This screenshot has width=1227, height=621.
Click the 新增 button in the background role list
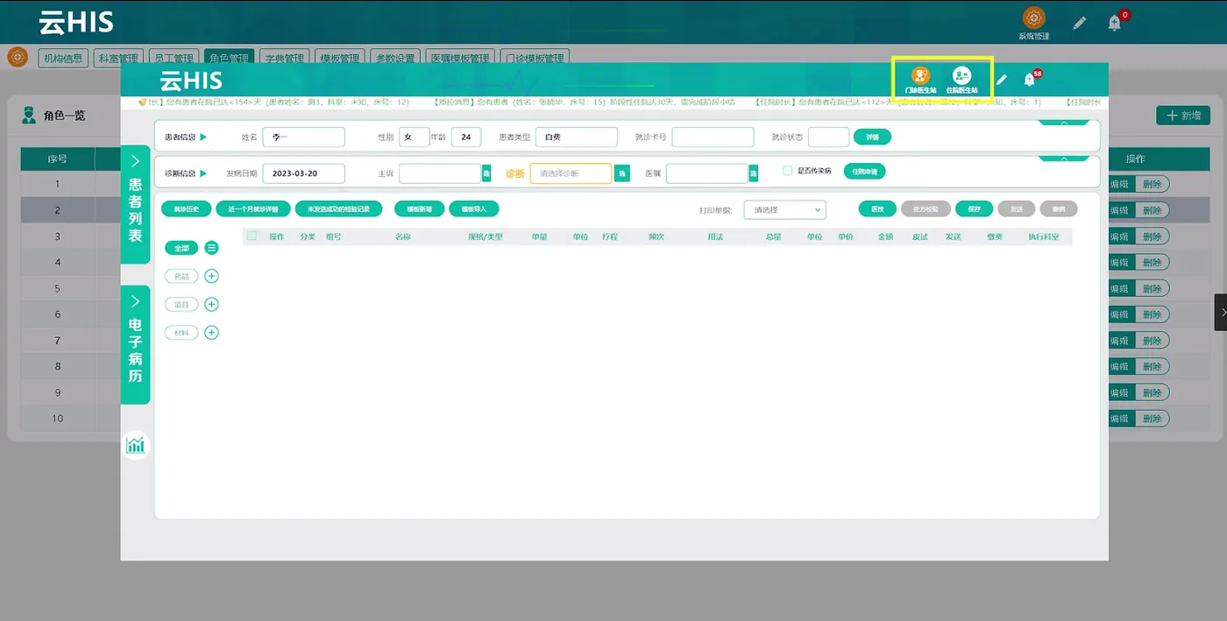[1184, 116]
